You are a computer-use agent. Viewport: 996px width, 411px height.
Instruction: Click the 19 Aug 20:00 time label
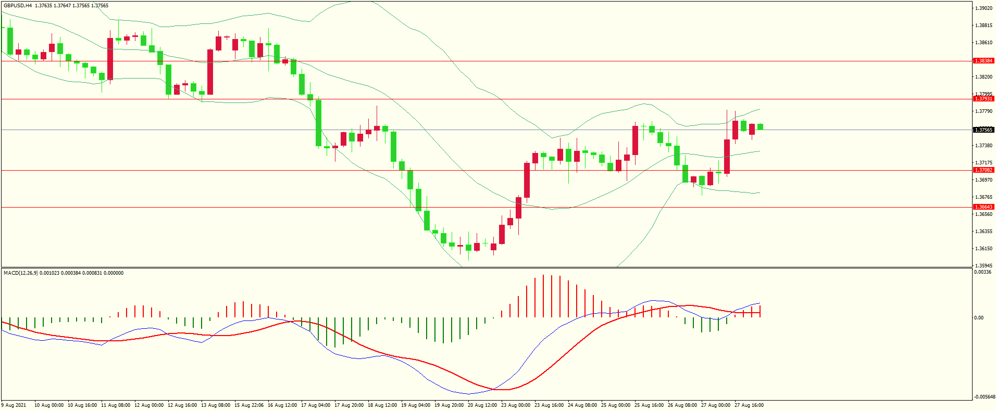(x=449, y=405)
